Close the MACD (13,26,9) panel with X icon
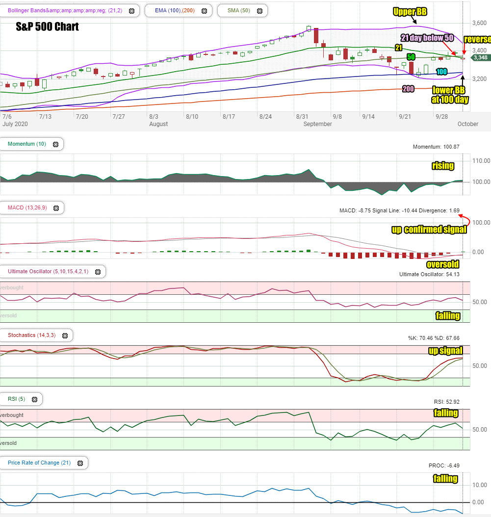This screenshot has width=491, height=517. click(56, 208)
